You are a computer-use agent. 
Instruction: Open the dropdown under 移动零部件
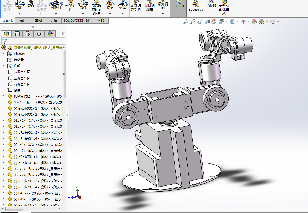click(x=83, y=14)
